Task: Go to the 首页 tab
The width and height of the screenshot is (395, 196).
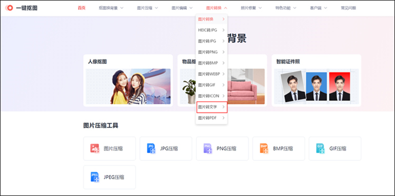Action: coord(82,8)
